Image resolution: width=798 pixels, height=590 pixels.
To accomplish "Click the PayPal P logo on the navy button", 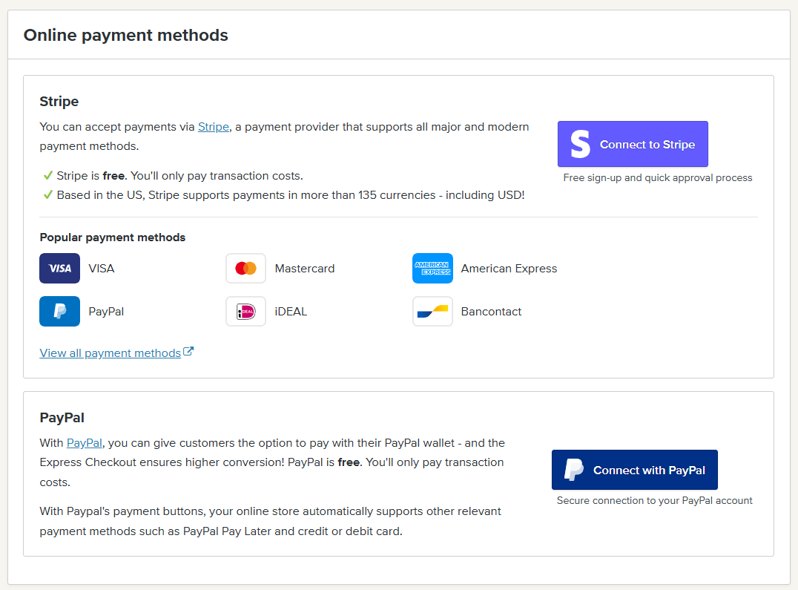I will pyautogui.click(x=573, y=471).
